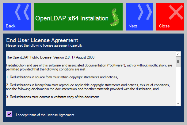Click the paragraph starting 'Redistribution and use of this software'
The image size is (187, 125).
[89, 67]
